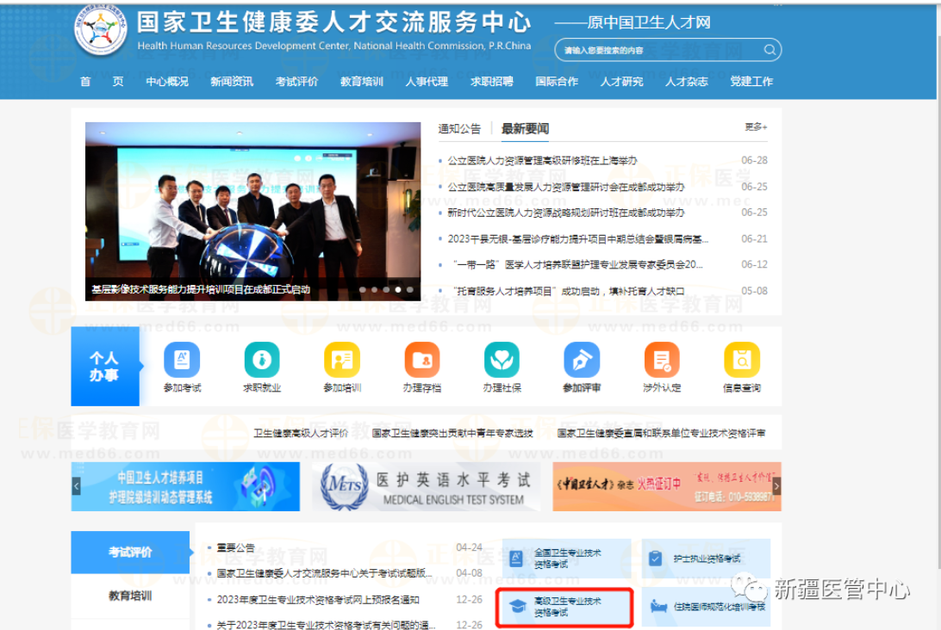The image size is (941, 630).
Task: Open the 人事代理 navigation menu item
Action: 427,82
